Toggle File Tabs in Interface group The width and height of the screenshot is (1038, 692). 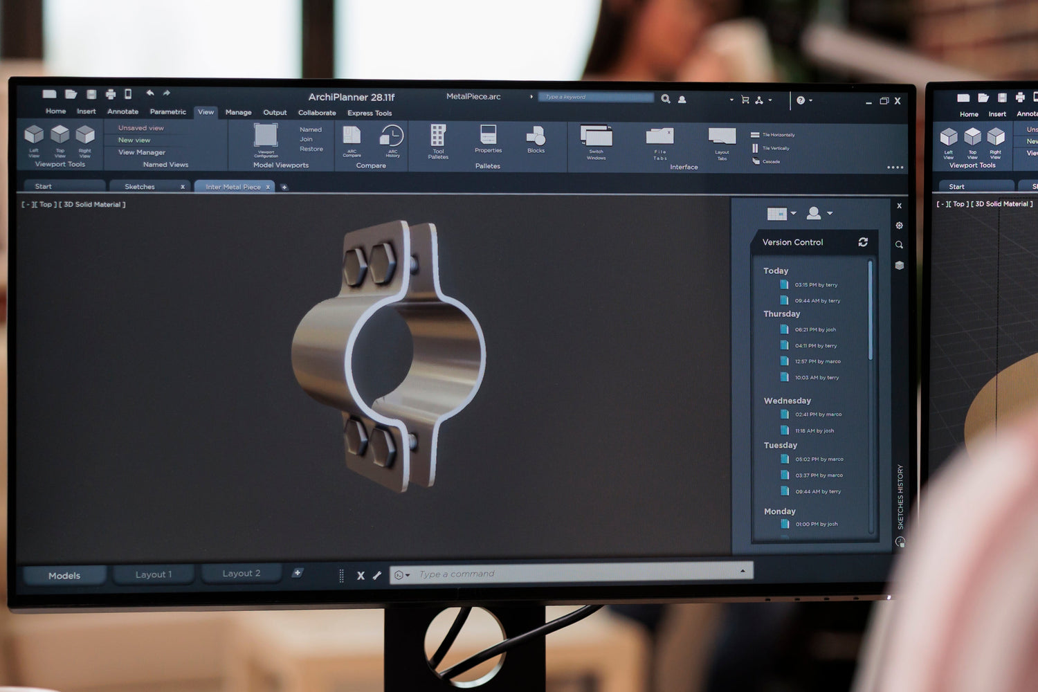click(659, 136)
